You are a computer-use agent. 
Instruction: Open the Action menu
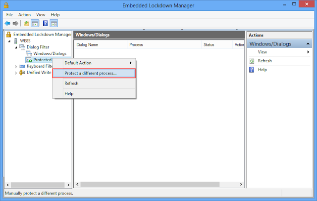[x=24, y=15]
